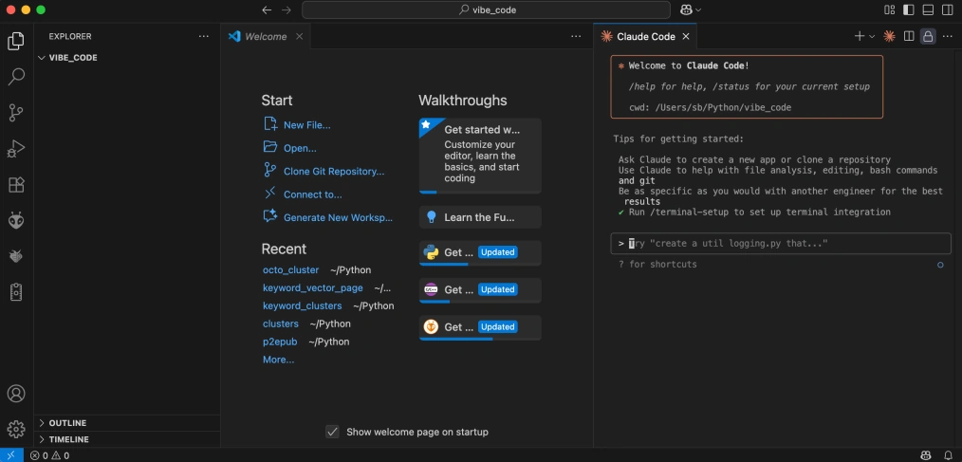Open the Manage gear icon
Image resolution: width=962 pixels, height=462 pixels.
pos(16,429)
